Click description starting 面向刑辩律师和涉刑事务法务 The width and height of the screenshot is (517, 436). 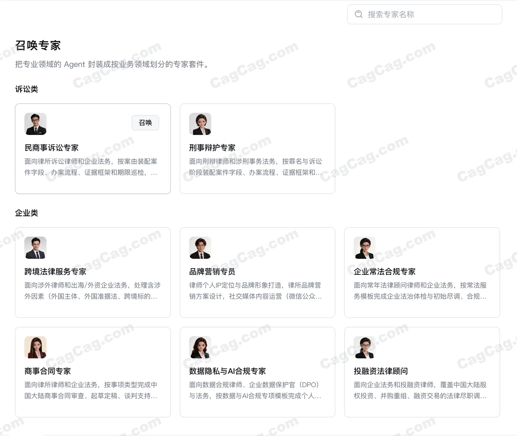[256, 167]
